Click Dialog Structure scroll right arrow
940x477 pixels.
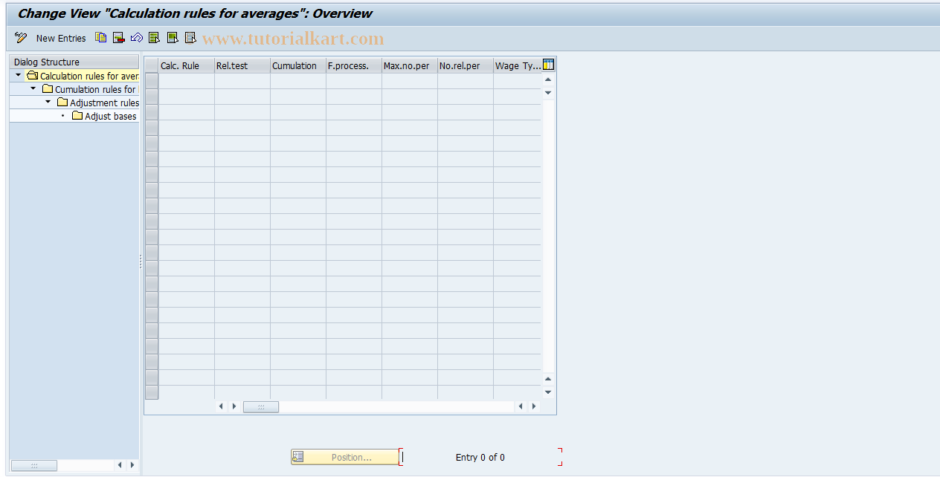click(132, 465)
